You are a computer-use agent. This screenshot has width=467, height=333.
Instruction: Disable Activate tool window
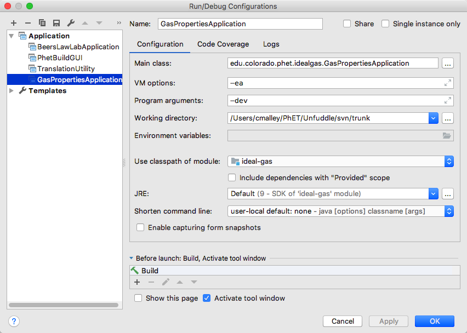click(207, 298)
